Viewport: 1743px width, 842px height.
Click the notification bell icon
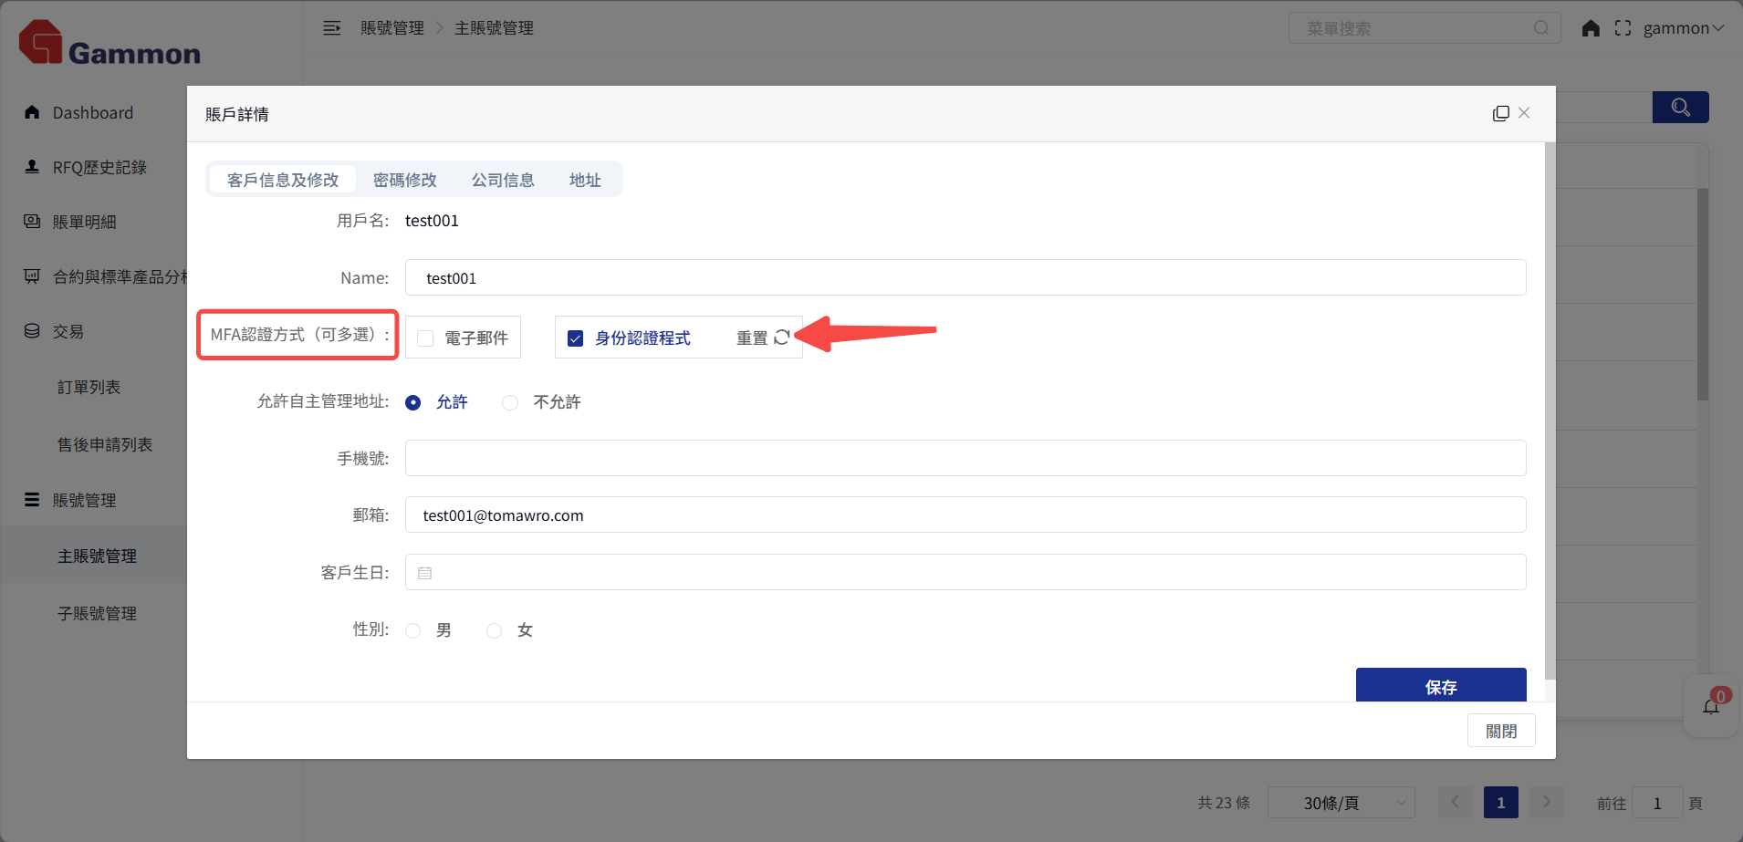tap(1710, 707)
